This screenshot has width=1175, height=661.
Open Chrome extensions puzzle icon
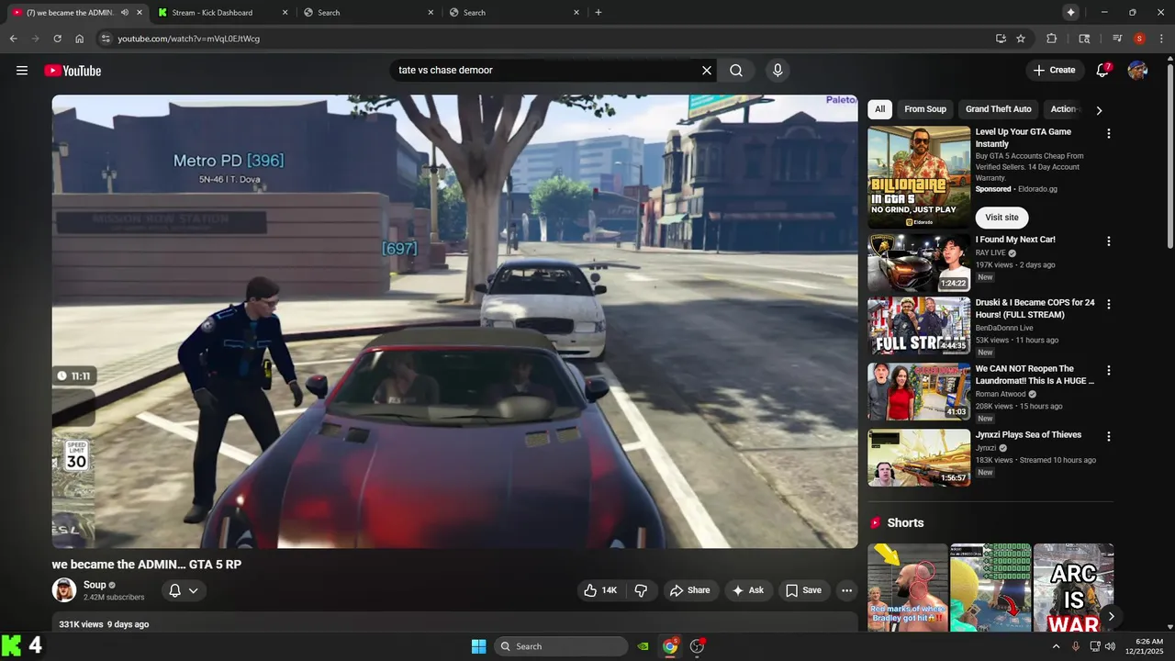point(1052,39)
